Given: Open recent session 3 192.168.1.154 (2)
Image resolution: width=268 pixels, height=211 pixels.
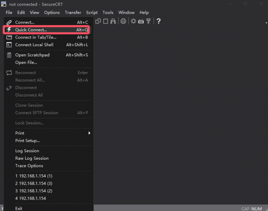Looking at the screenshot, I should (x=48, y=191).
